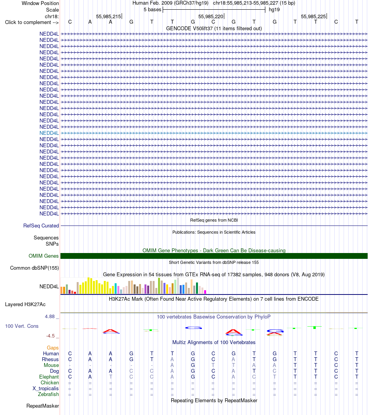Click the chr18:55,985,213-55,985,227 (15 bp) position text
Image resolution: width=368 pixels, height=415 pixels.
(254, 3)
